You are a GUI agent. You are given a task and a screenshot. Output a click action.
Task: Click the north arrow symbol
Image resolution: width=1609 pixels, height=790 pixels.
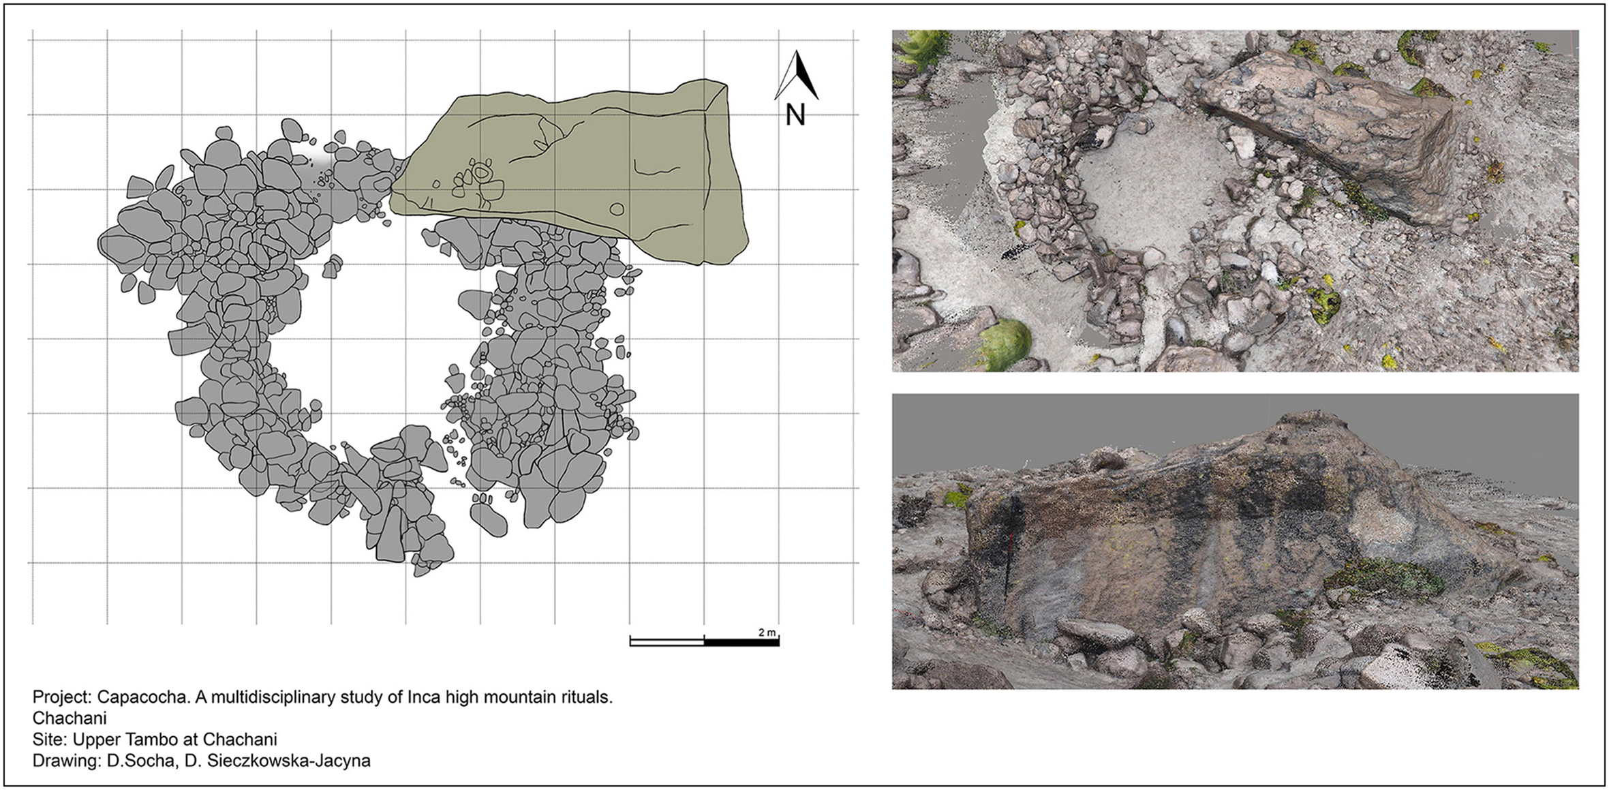[x=796, y=75]
